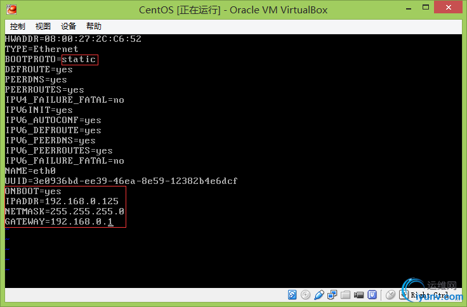
Task: Click the mouse integration status icon
Action: tap(390, 295)
